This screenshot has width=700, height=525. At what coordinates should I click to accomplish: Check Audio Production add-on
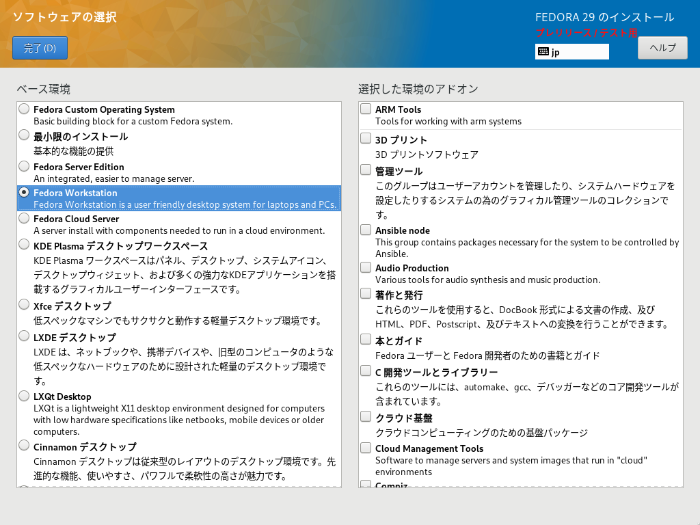(366, 267)
